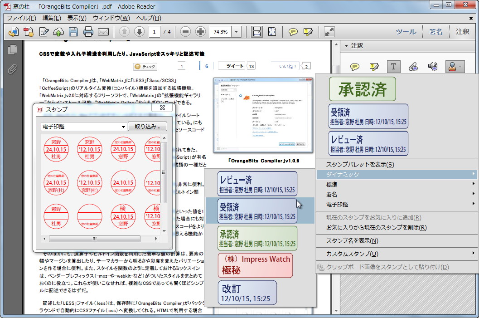Go to previous page arrow
This screenshot has width=479, height=318.
click(x=124, y=31)
